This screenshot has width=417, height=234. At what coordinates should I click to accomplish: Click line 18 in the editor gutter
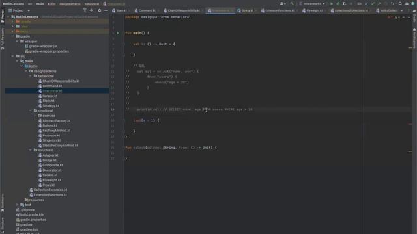tap(113, 109)
